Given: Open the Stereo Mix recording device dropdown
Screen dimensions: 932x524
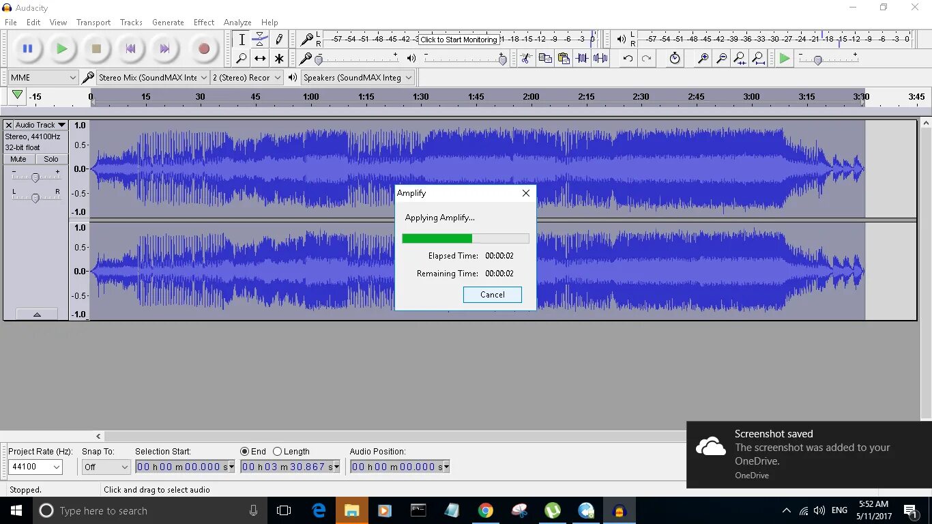Looking at the screenshot, I should point(153,78).
